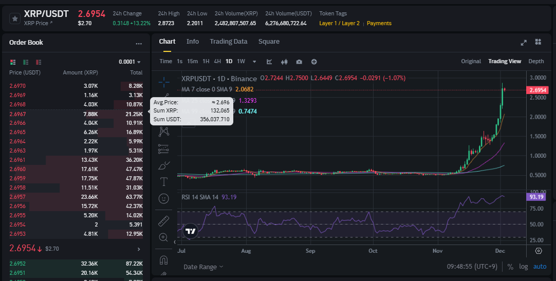The width and height of the screenshot is (556, 281).
Task: Open the Square tab
Action: tap(269, 42)
